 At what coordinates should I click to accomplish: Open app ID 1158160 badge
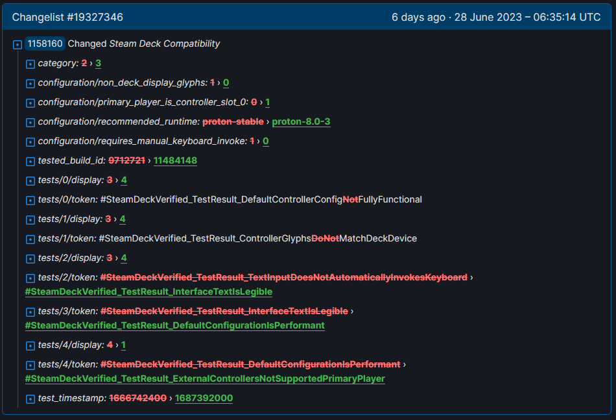pos(45,43)
